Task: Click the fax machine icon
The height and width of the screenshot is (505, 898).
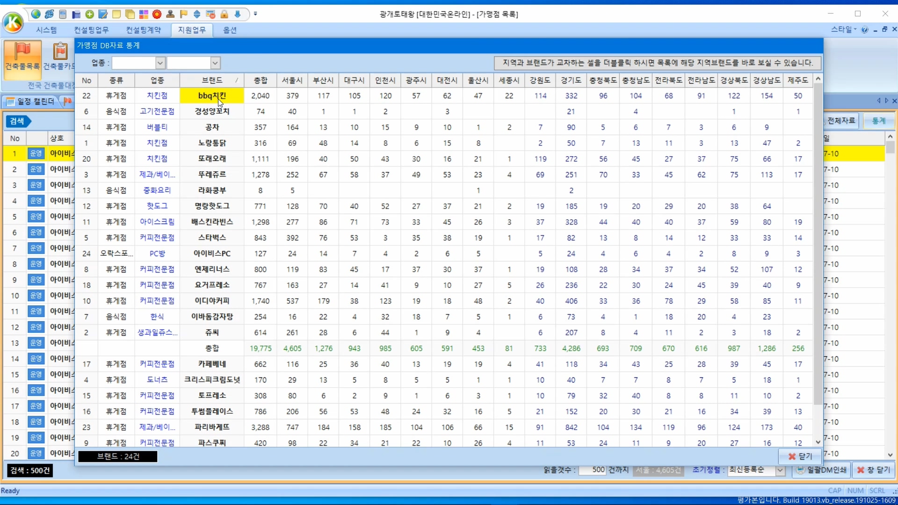Action: click(76, 14)
